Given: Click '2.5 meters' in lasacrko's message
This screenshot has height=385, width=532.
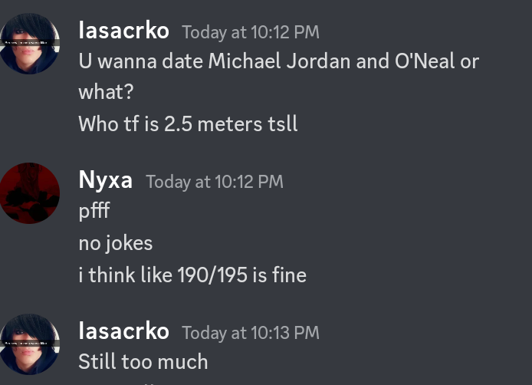Looking at the screenshot, I should click(213, 123).
